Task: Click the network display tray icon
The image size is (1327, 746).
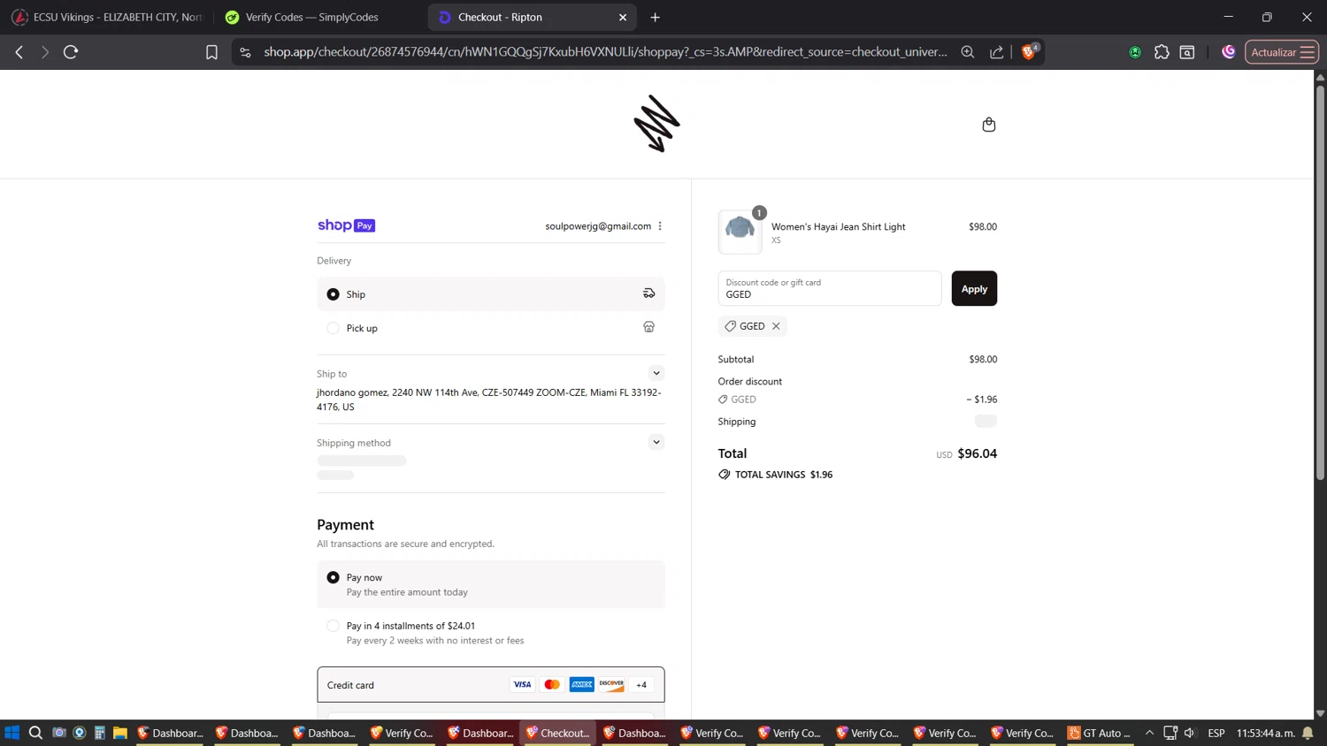Action: [1170, 733]
